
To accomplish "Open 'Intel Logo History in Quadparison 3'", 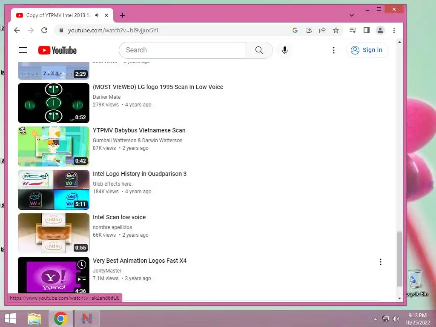I will (140, 174).
